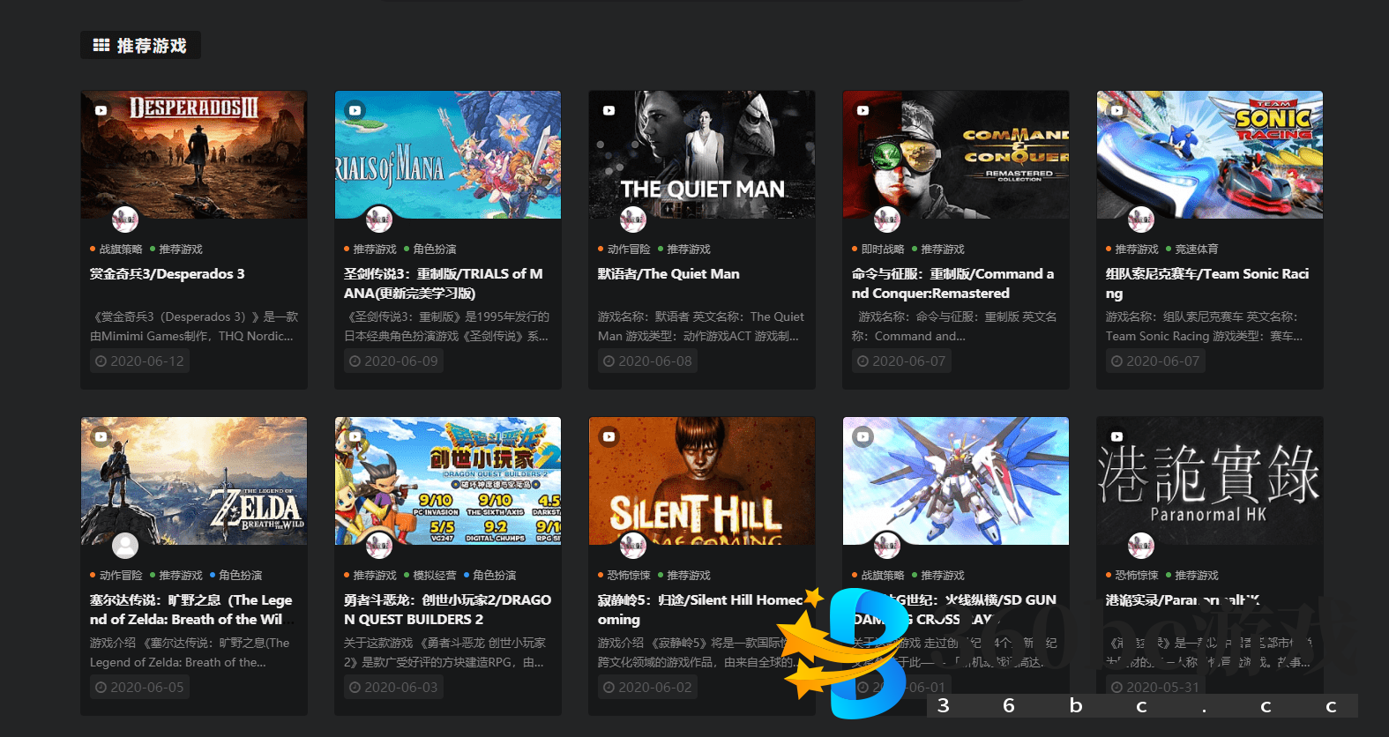Image resolution: width=1389 pixels, height=737 pixels.
Task: Open the author avatar on The Quiet Man card
Action: [633, 219]
